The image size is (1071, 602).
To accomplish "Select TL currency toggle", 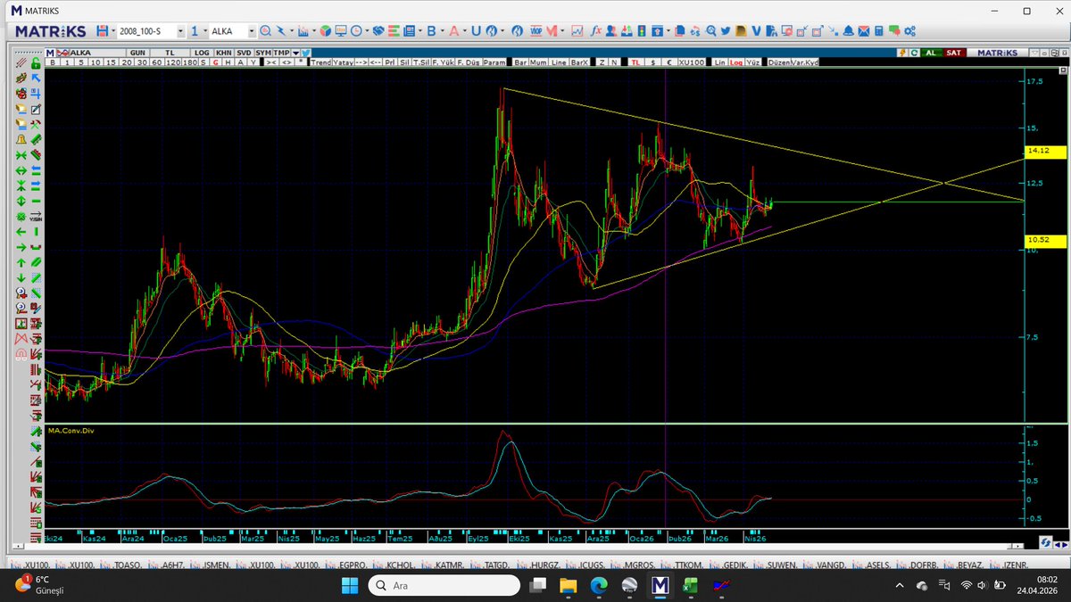I will click(635, 62).
